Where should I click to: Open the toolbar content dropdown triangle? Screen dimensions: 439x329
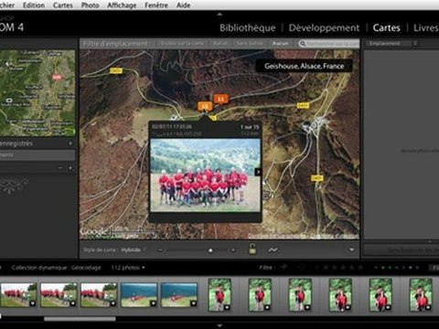pyautogui.click(x=352, y=249)
